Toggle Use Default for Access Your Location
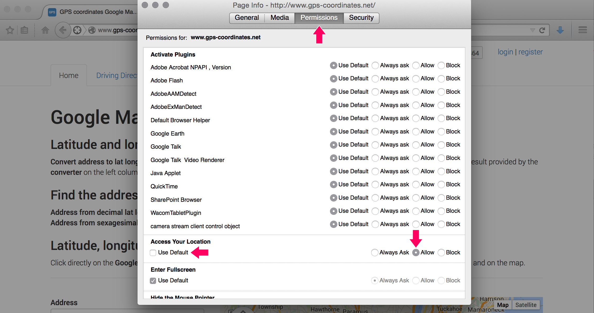 tap(153, 252)
